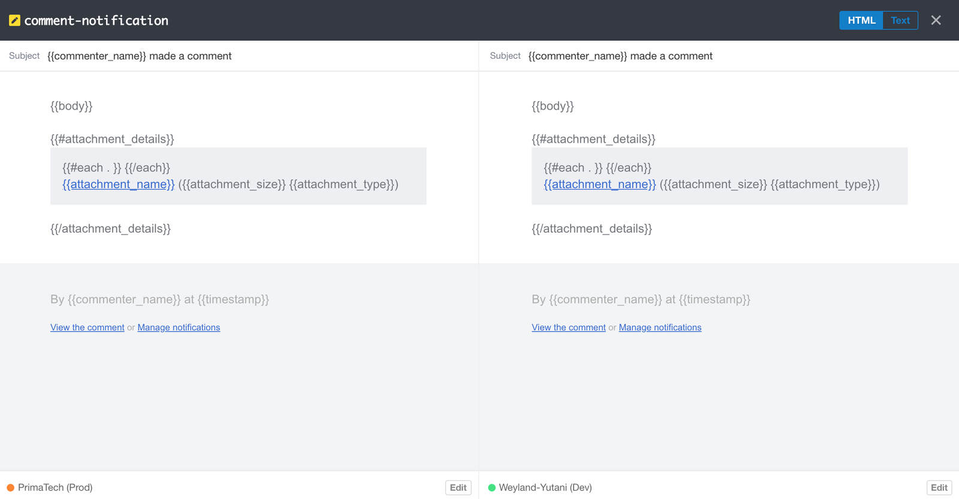This screenshot has height=499, width=959.
Task: Click the left pane subject line
Action: pyautogui.click(x=139, y=56)
